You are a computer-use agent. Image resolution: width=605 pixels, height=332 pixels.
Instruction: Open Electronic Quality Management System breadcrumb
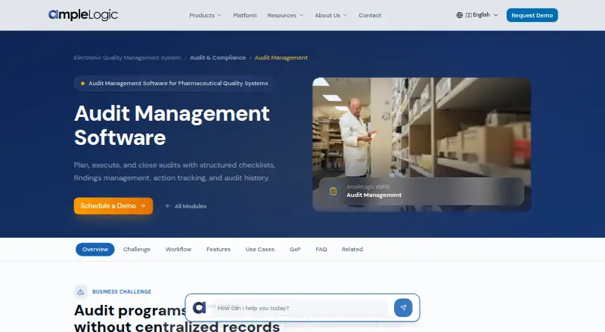[127, 57]
